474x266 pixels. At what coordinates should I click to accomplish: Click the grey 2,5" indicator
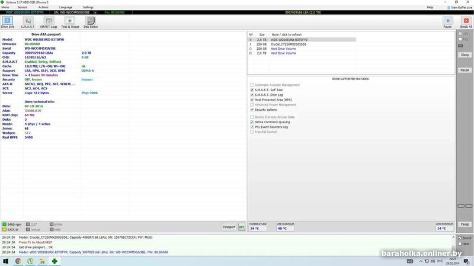[28, 225]
